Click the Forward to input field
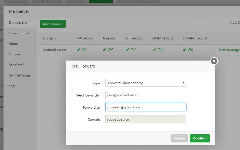The width and height of the screenshot is (240, 150). coord(146,107)
